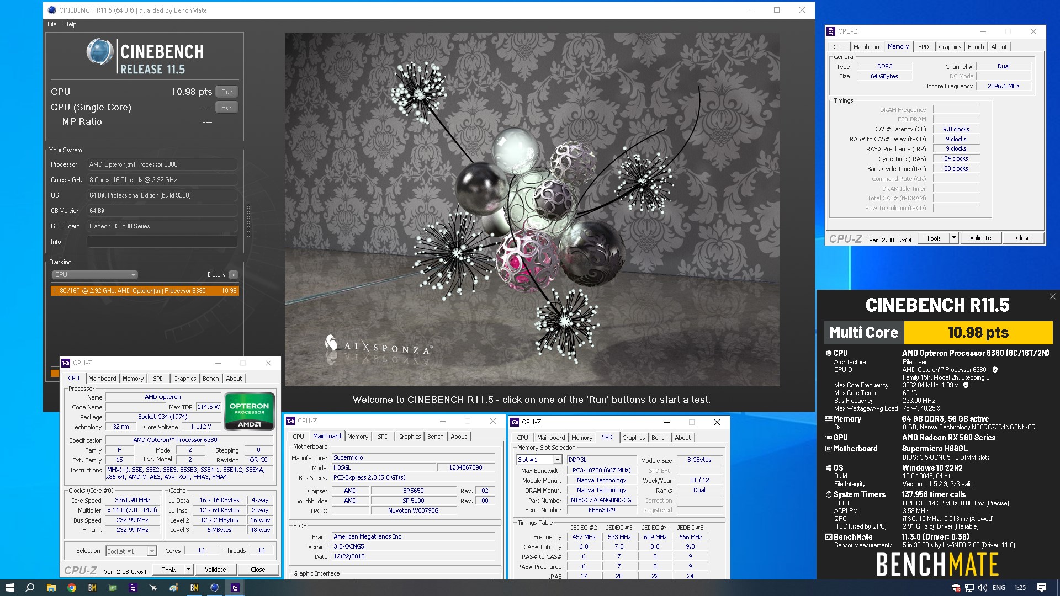1060x596 pixels.
Task: Open the Socket #1 selection dropdown
Action: tap(131, 551)
